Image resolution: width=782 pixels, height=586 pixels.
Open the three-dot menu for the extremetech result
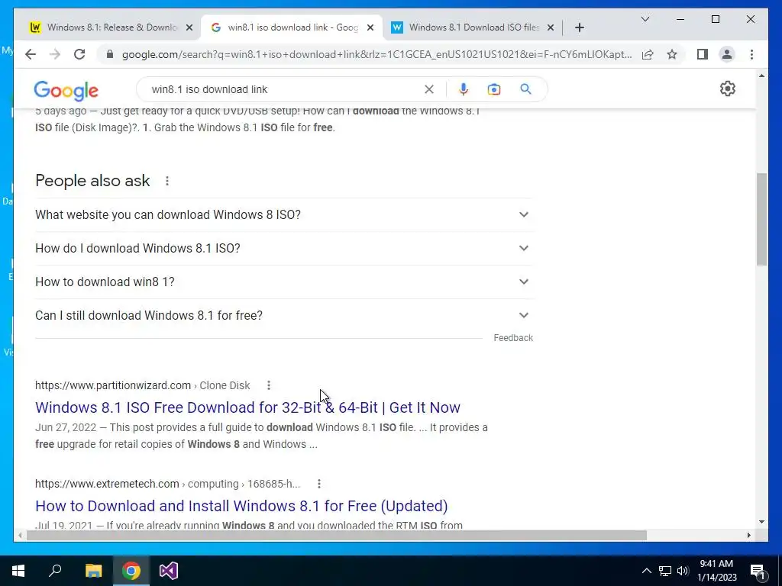point(319,484)
